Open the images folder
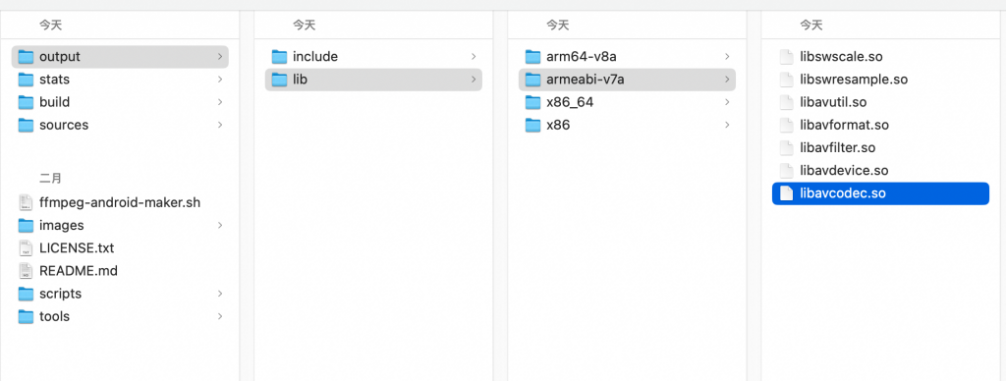Screen dimensions: 1006x381 (120, 225)
